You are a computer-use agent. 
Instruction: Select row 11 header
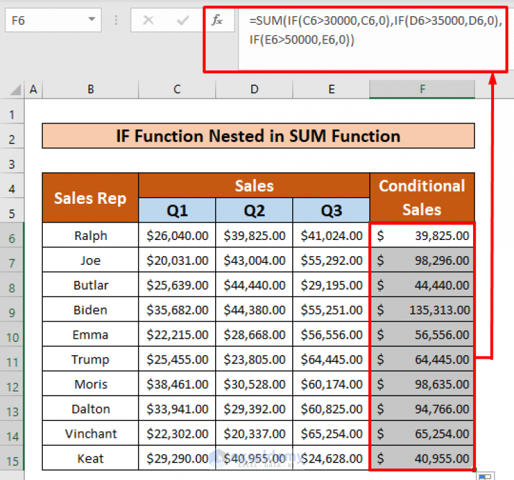click(x=12, y=359)
